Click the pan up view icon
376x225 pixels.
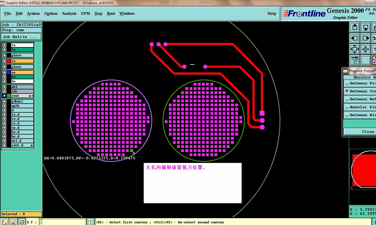(x=355, y=27)
